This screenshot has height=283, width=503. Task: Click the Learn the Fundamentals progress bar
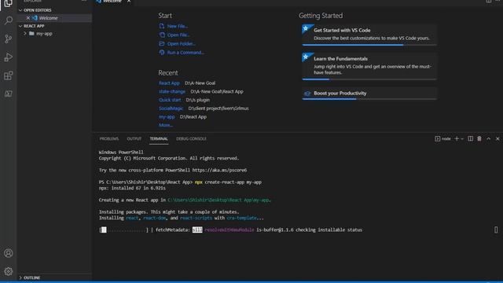click(x=369, y=79)
